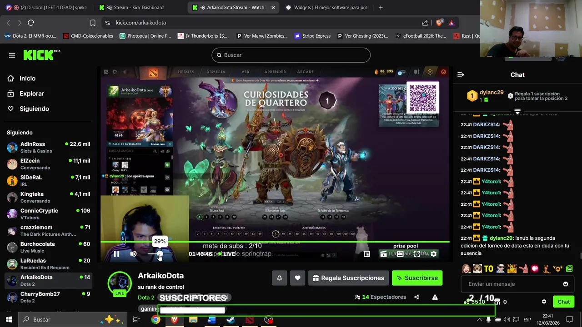Open channel points shop icon
Image resolution: width=582 pixels, height=327 pixels.
497,302
